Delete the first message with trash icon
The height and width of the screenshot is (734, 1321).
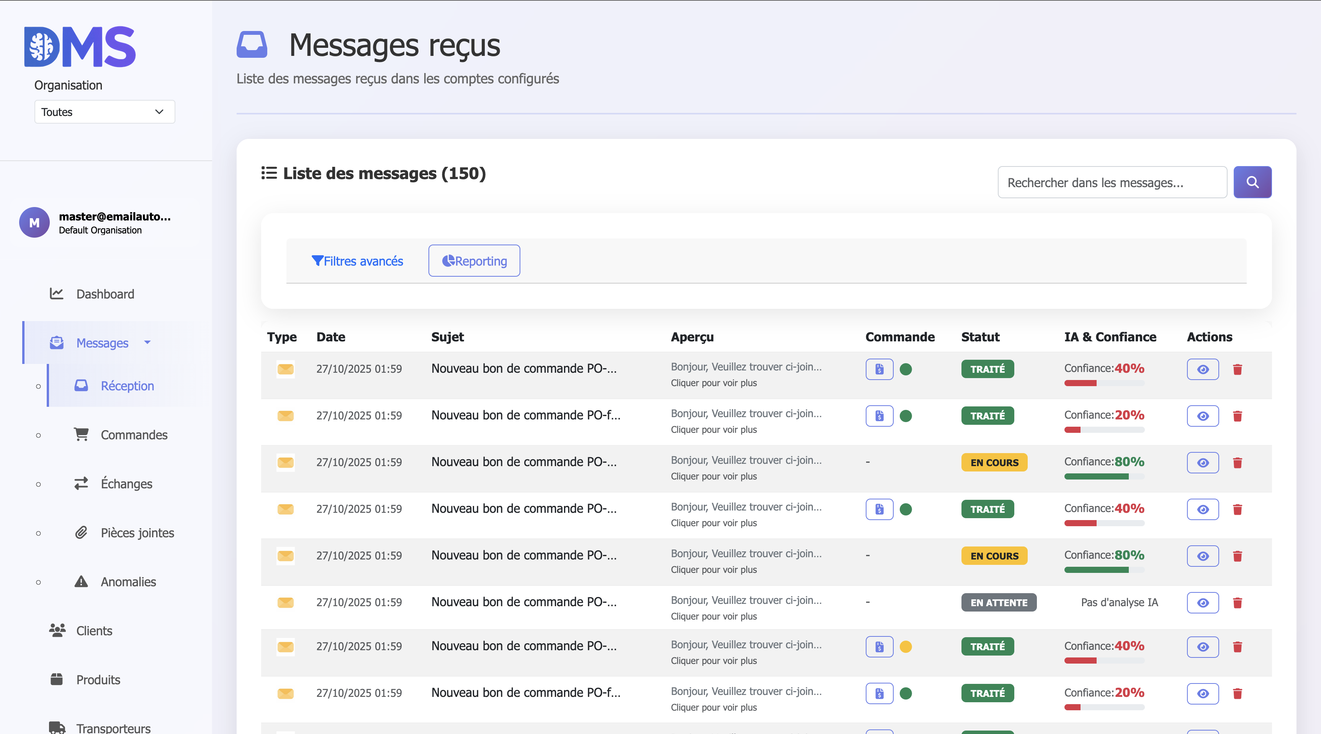tap(1237, 369)
